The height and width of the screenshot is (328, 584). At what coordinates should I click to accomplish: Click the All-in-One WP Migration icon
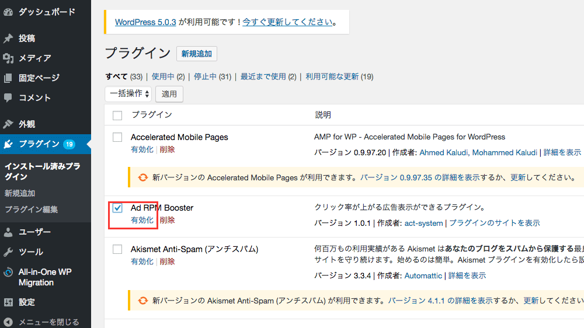(8, 272)
